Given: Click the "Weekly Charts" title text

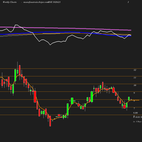Looking at the screenshot, I should (x=10, y=2).
